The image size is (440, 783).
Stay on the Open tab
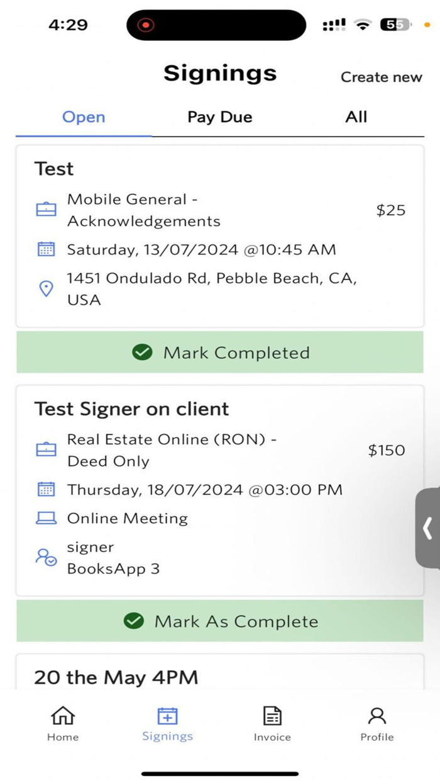(x=84, y=116)
